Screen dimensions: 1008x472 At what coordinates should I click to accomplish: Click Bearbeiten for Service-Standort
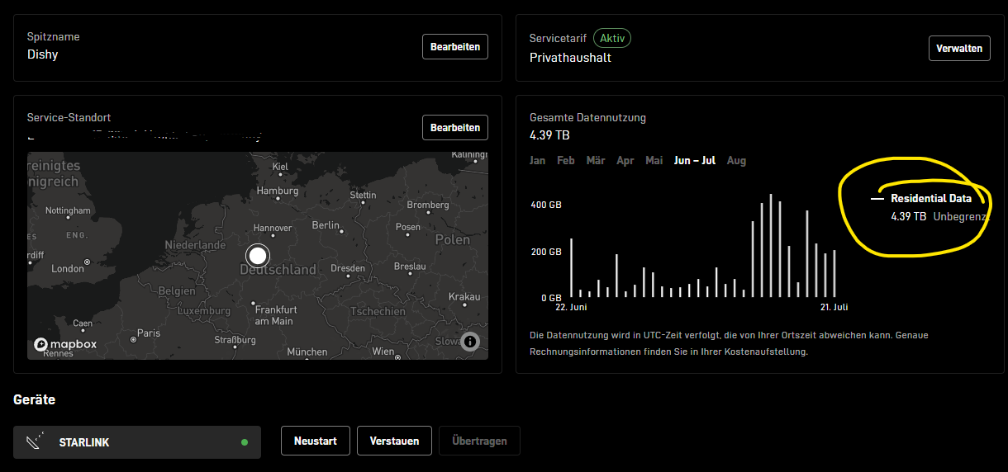click(455, 128)
